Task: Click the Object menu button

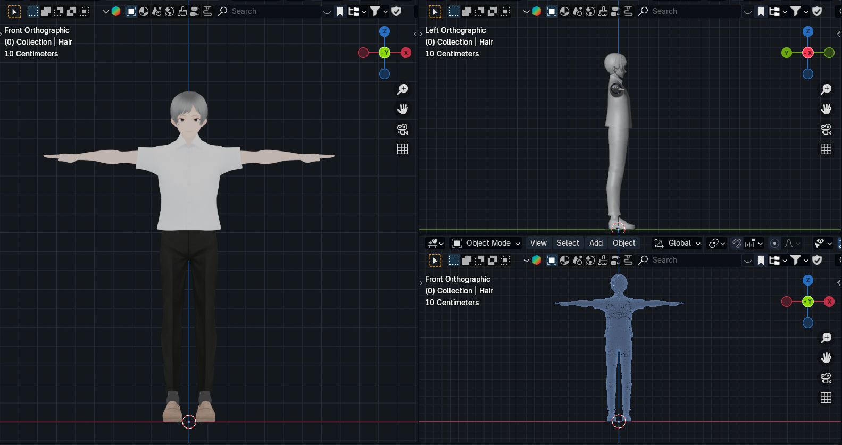Action: click(x=624, y=243)
